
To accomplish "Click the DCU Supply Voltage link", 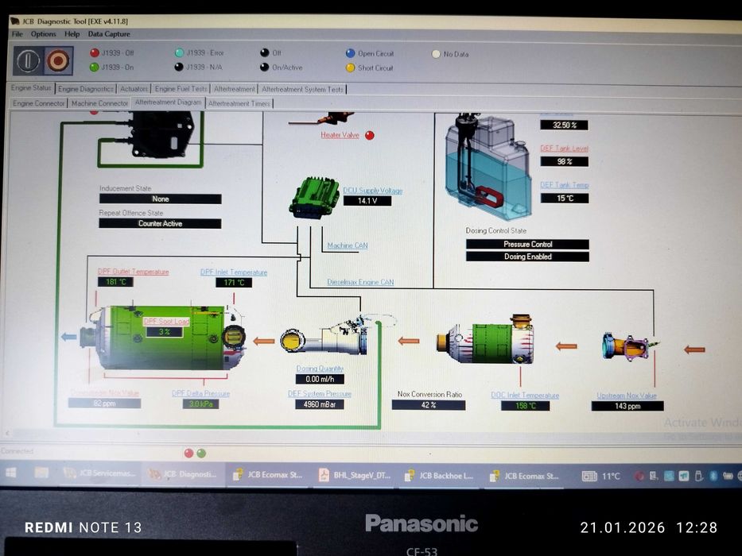I will tap(373, 191).
